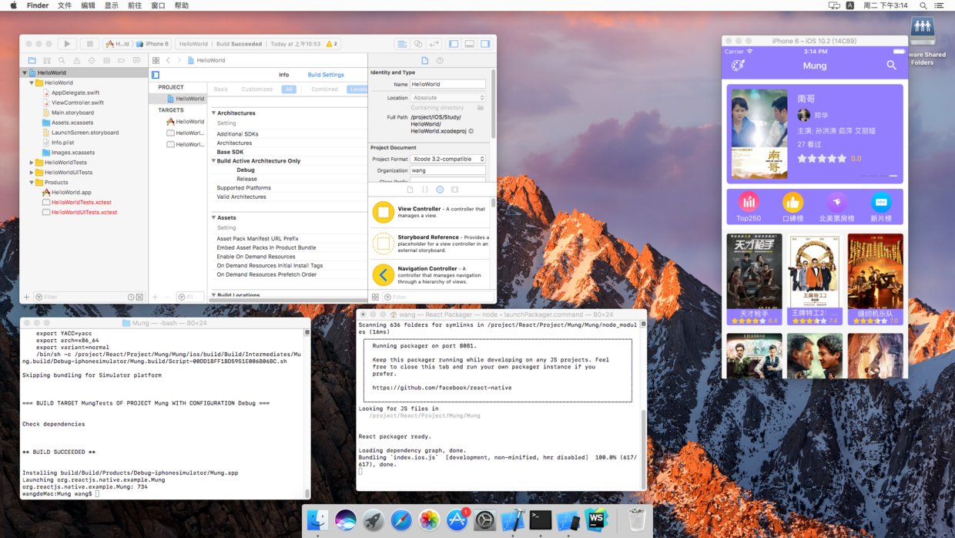Click the theme palette icon in Mung header
This screenshot has width=955, height=538.
coord(738,66)
